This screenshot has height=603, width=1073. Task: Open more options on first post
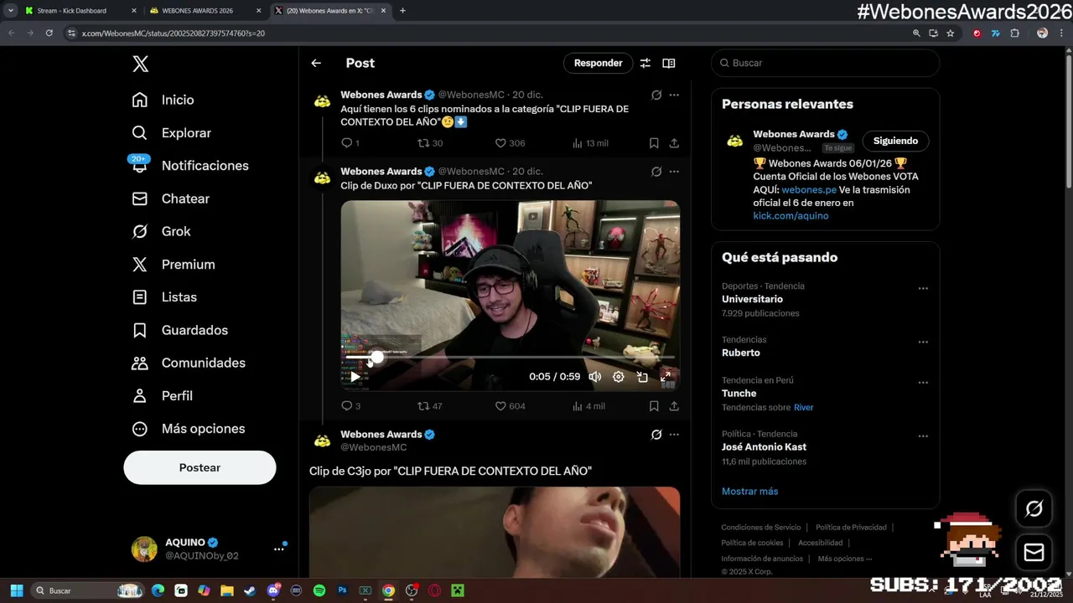(674, 95)
